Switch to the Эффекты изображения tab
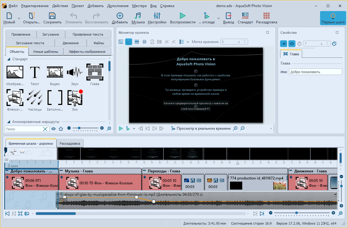The height and width of the screenshot is (228, 348). [x=87, y=51]
